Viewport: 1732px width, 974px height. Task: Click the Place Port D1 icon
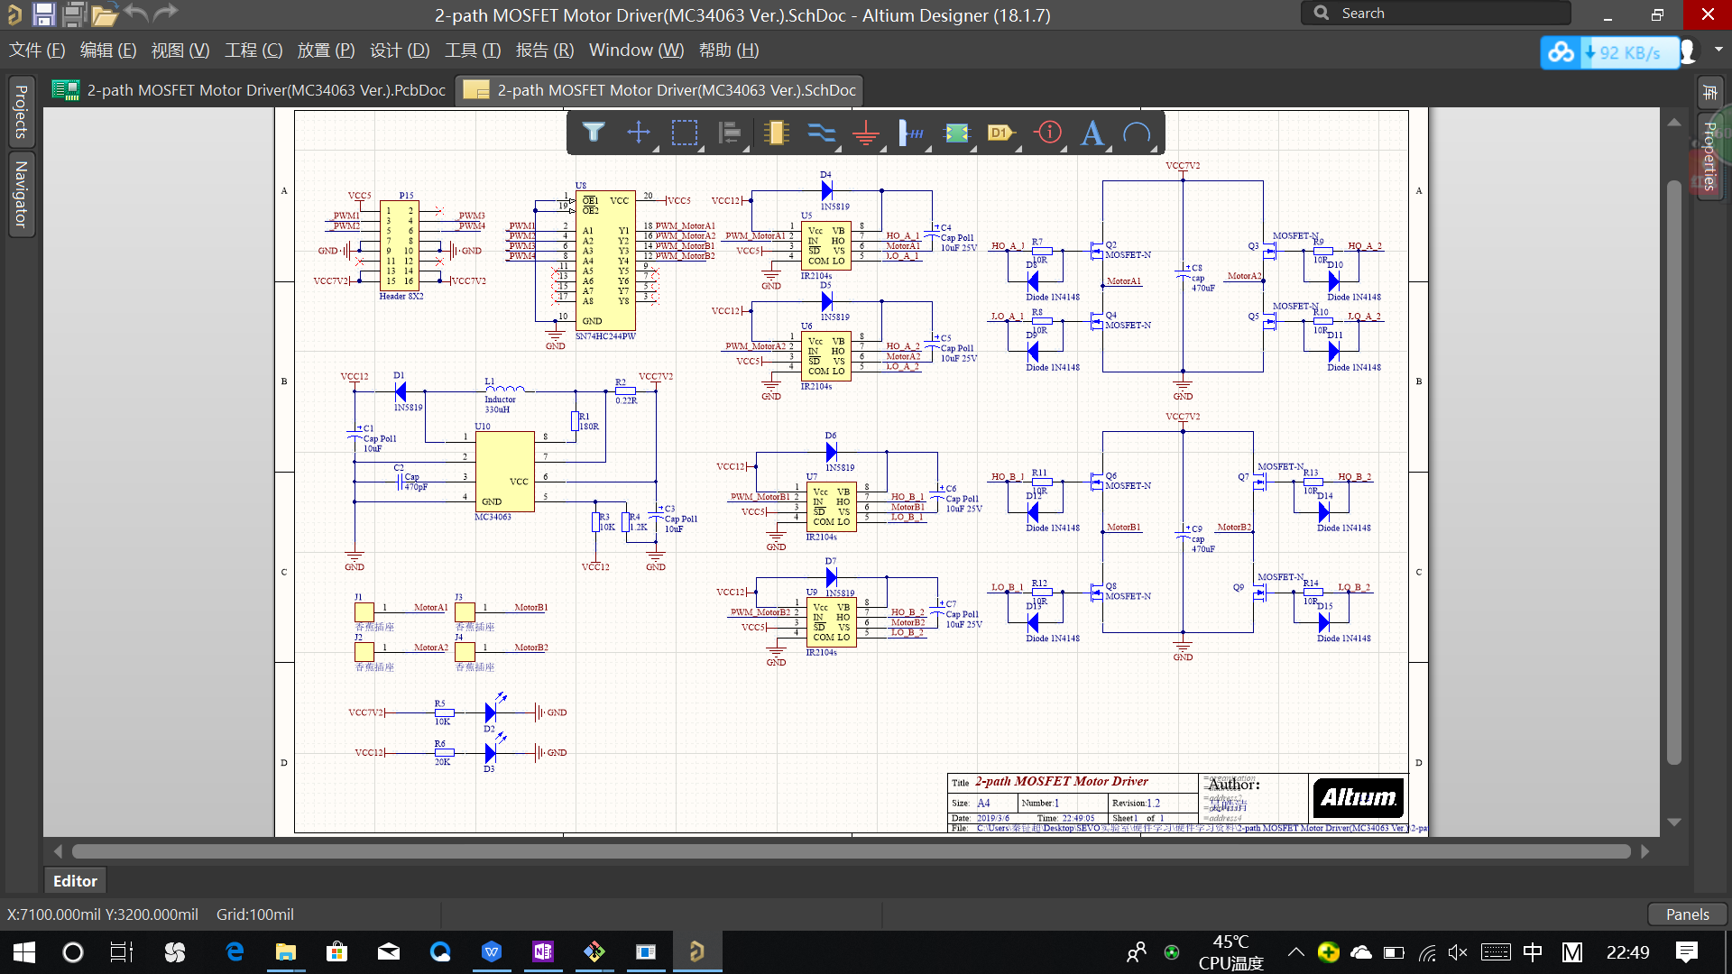[x=1000, y=133]
